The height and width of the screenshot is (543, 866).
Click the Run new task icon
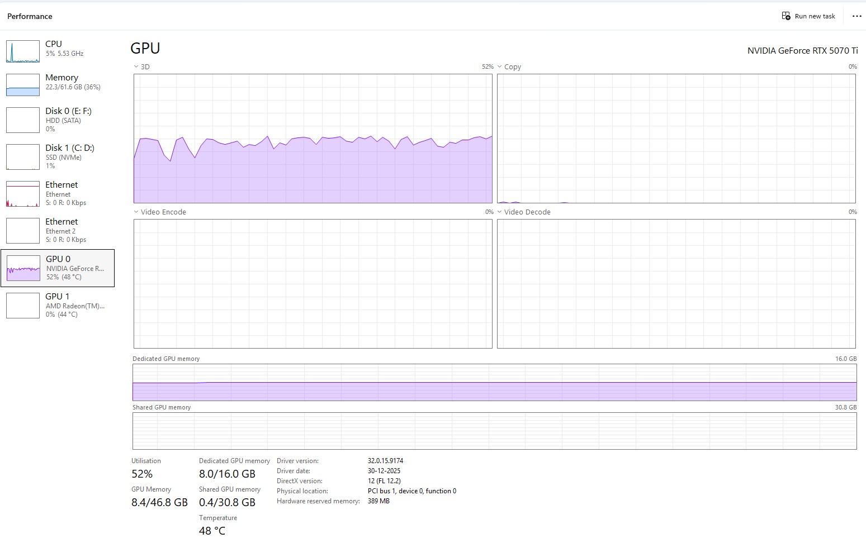click(786, 16)
